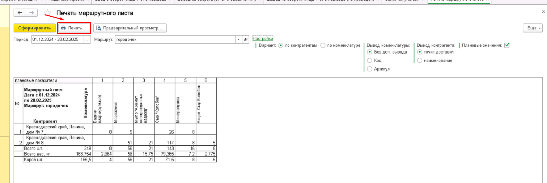The image size is (547, 183).
Task: Close the Печать маршрутного листа form
Action: (544, 12)
